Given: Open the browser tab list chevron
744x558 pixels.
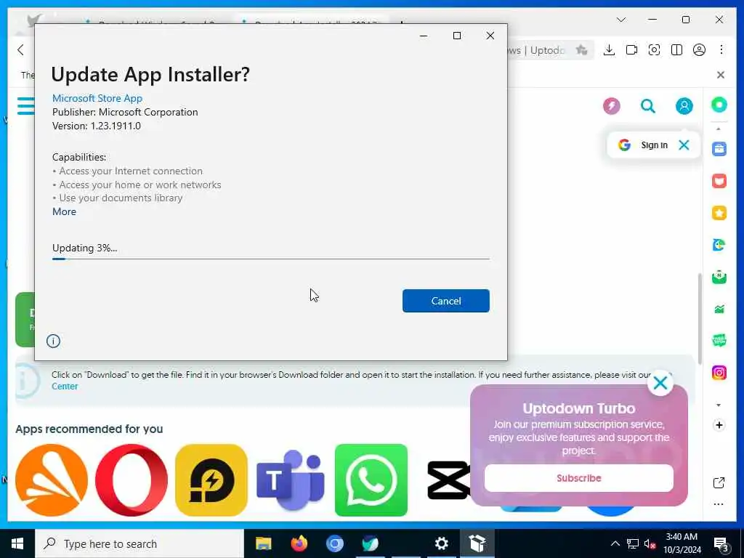Looking at the screenshot, I should pyautogui.click(x=620, y=20).
